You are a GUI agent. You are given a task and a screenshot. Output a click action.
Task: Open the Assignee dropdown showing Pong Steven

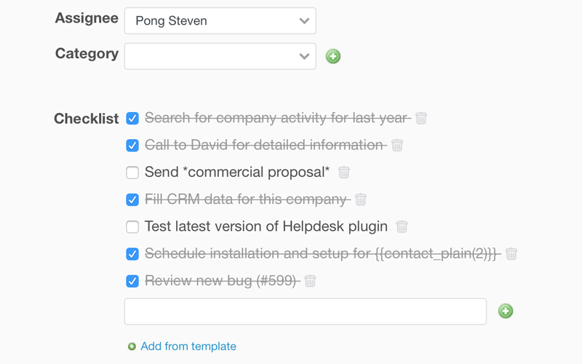coord(220,21)
